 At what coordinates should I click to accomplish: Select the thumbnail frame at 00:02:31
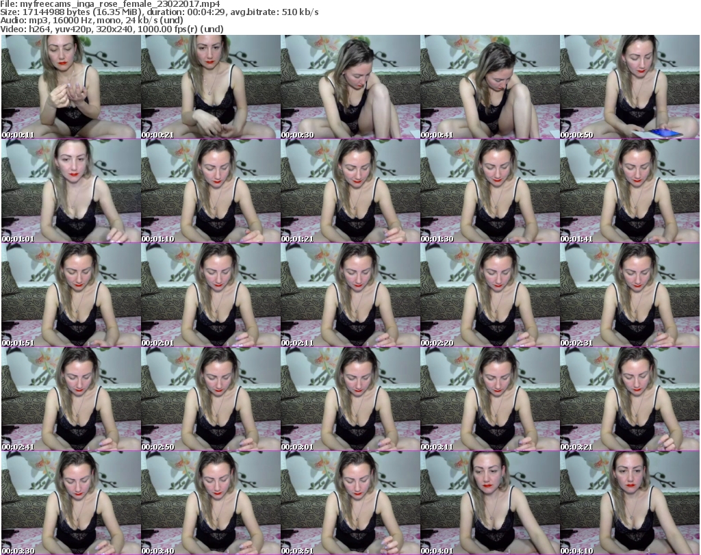coord(629,295)
